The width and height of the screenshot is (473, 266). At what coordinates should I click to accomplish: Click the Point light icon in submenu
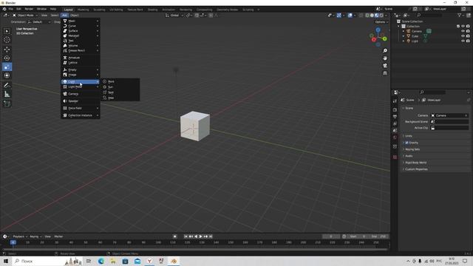tap(105, 81)
